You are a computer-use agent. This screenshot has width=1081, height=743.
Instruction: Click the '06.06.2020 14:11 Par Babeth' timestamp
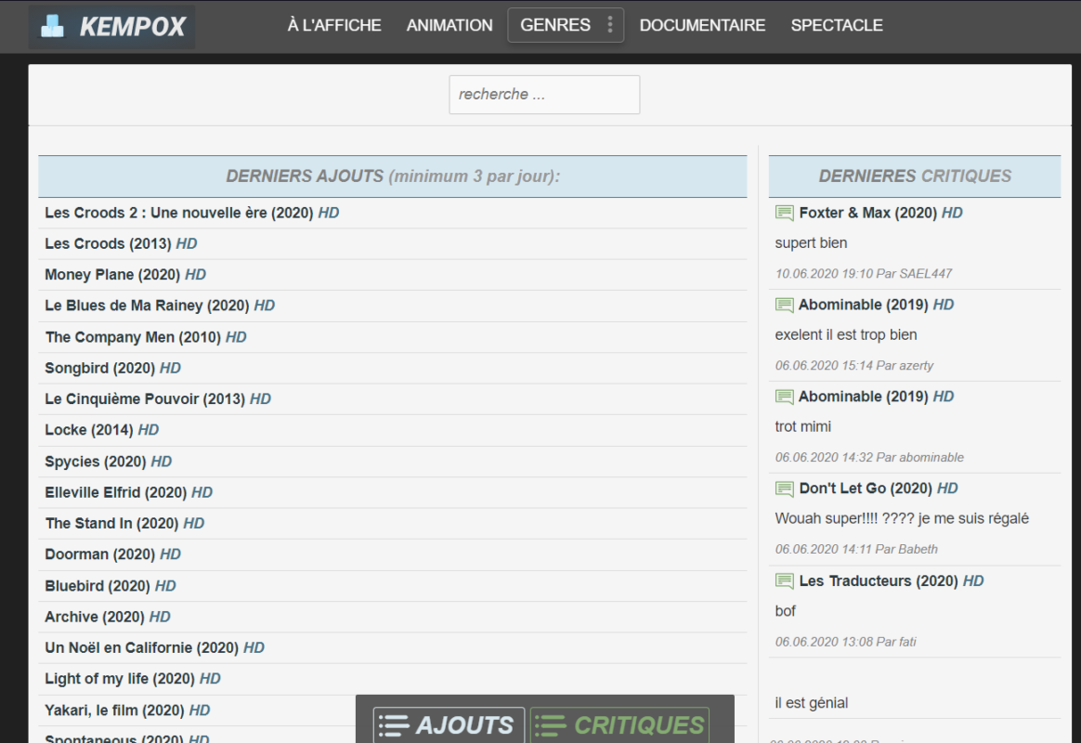[856, 549]
